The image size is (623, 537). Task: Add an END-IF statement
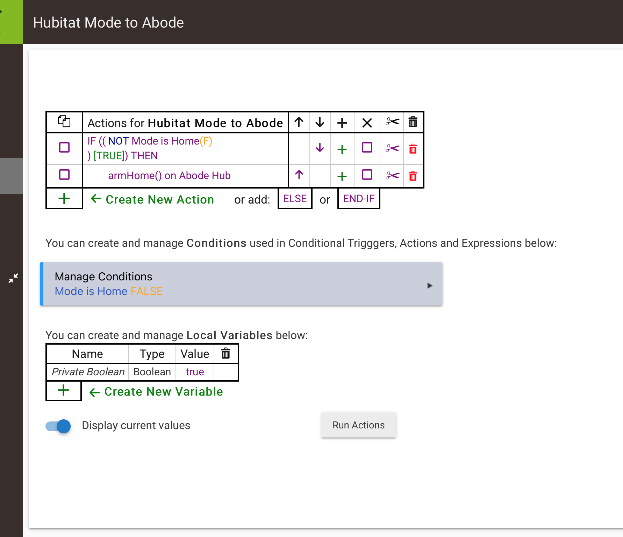(x=359, y=199)
